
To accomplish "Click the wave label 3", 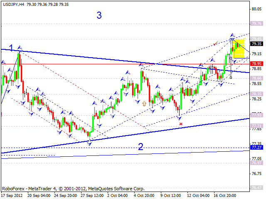I will [99, 16].
